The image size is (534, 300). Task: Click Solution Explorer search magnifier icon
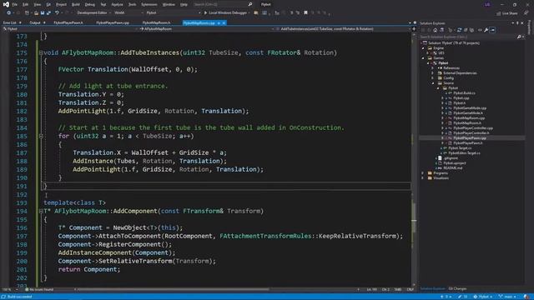click(519, 37)
